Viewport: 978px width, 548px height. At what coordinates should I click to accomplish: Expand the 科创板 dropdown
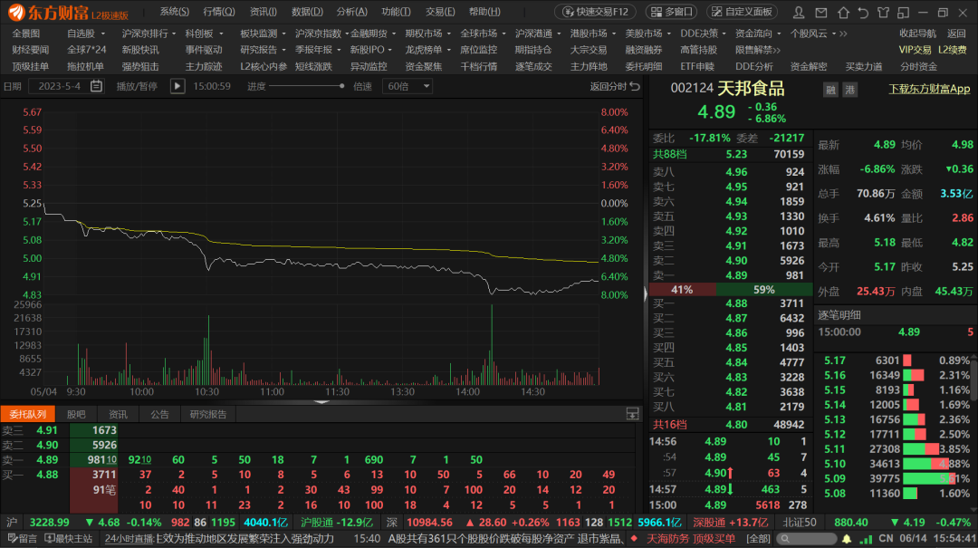tap(221, 34)
